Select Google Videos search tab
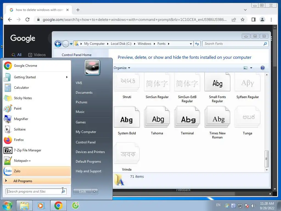Screen dimensions: 281x211 37,55
